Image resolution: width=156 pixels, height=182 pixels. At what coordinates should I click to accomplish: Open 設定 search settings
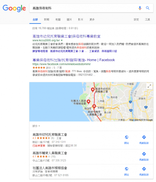pyautogui.click(x=136, y=19)
